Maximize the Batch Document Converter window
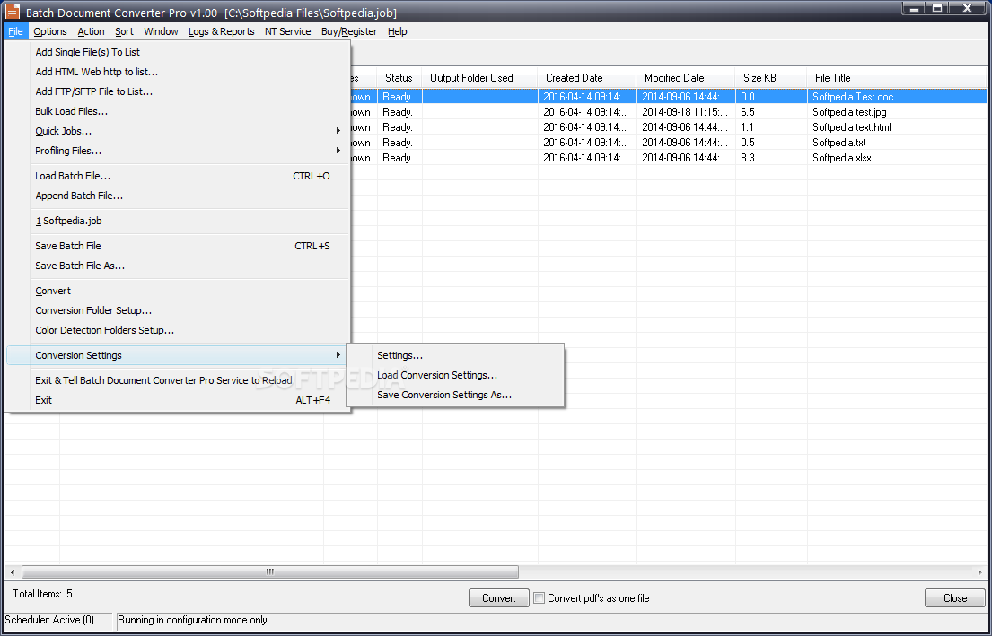 pos(937,7)
